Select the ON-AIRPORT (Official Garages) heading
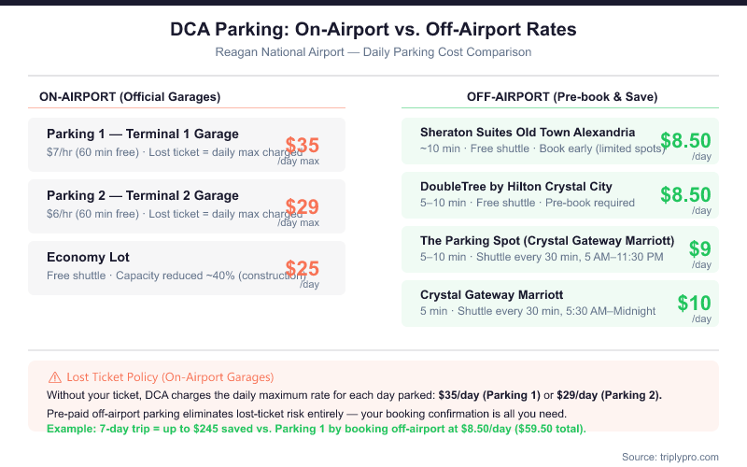 click(x=130, y=96)
